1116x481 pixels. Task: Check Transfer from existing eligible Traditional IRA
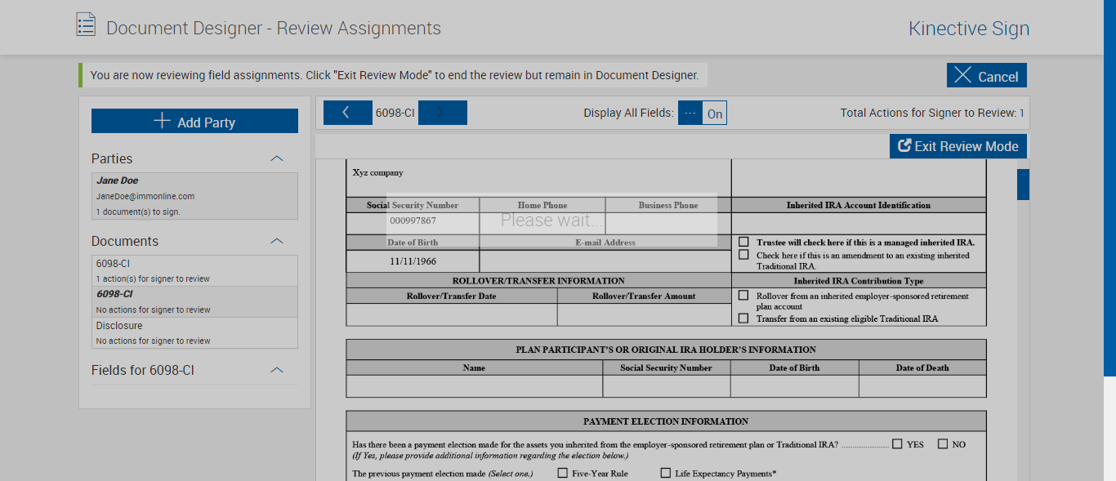(x=743, y=318)
